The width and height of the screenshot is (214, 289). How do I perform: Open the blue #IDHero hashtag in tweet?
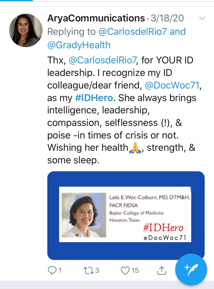tap(94, 98)
